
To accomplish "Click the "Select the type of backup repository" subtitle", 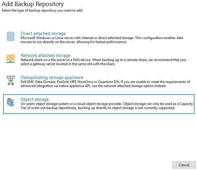I will click(42, 10).
